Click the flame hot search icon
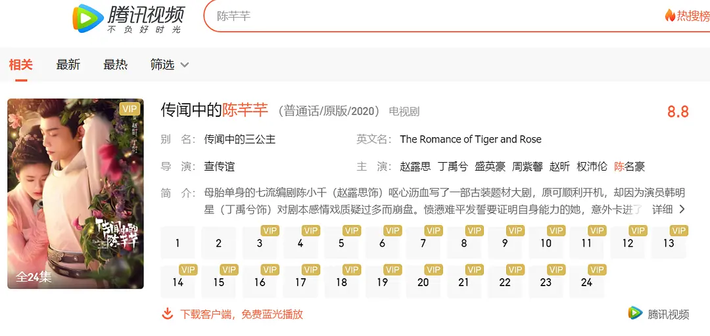 [670, 16]
